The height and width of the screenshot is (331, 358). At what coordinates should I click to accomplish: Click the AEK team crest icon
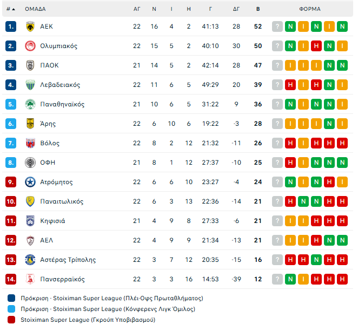pos(30,26)
